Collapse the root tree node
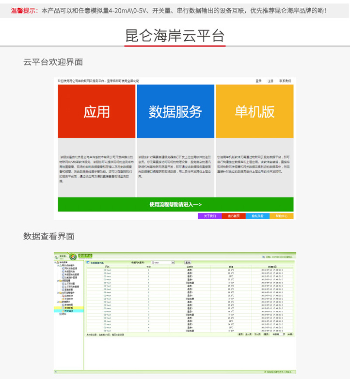This screenshot has height=379, width=350. (x=55, y=262)
